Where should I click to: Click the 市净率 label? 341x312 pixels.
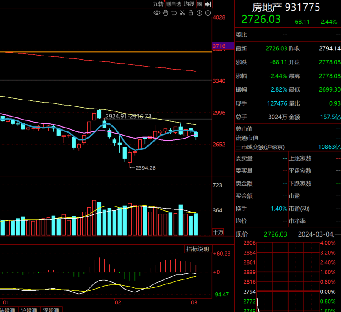297,221
